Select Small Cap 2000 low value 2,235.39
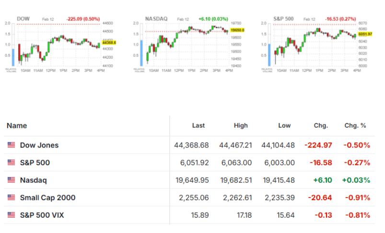 pos(280,198)
